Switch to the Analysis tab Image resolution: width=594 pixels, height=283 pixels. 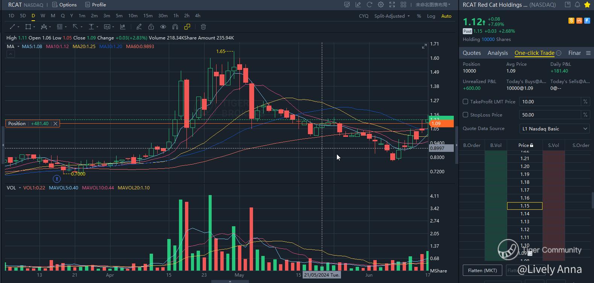[498, 53]
